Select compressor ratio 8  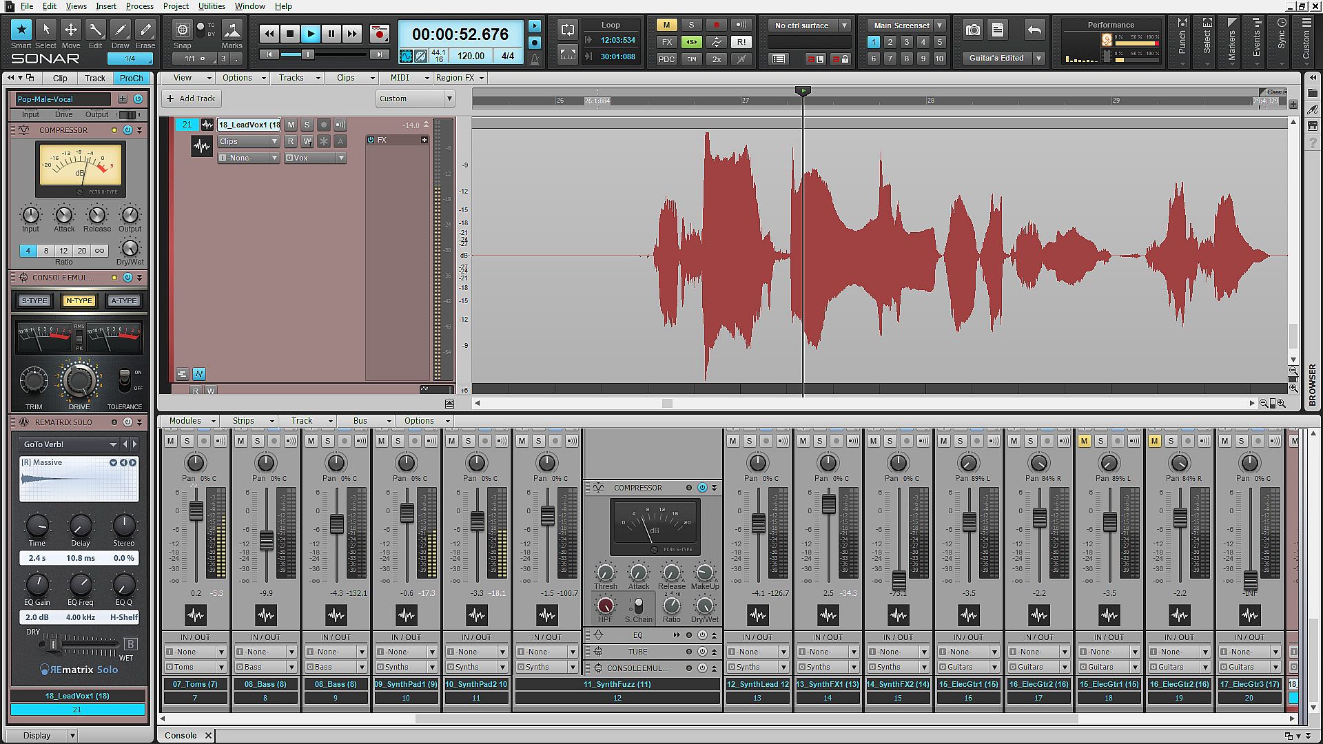[46, 251]
